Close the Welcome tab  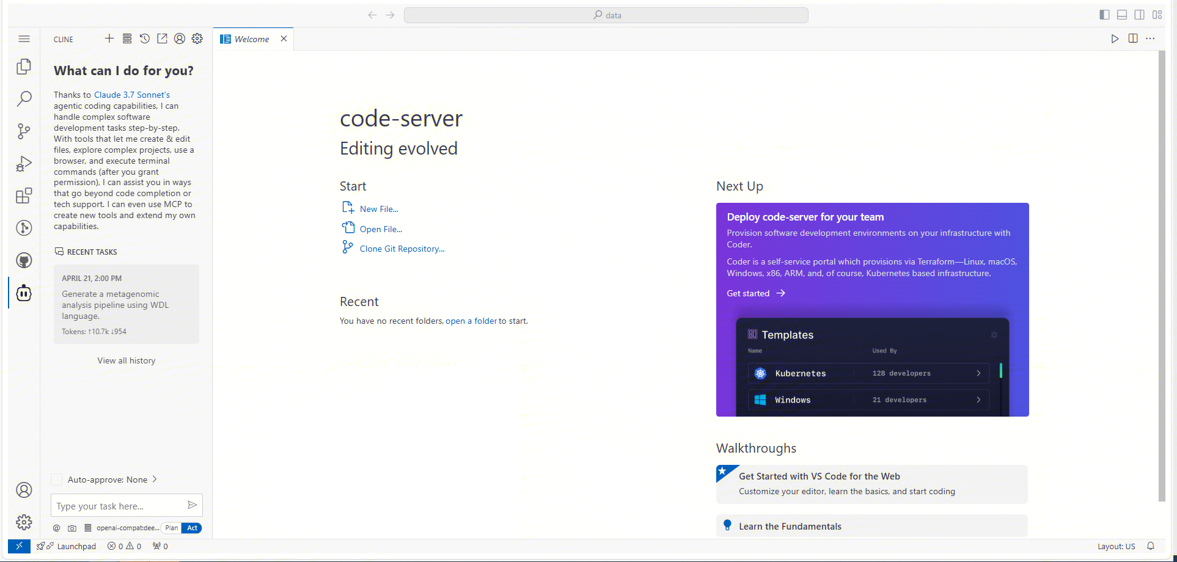point(284,39)
